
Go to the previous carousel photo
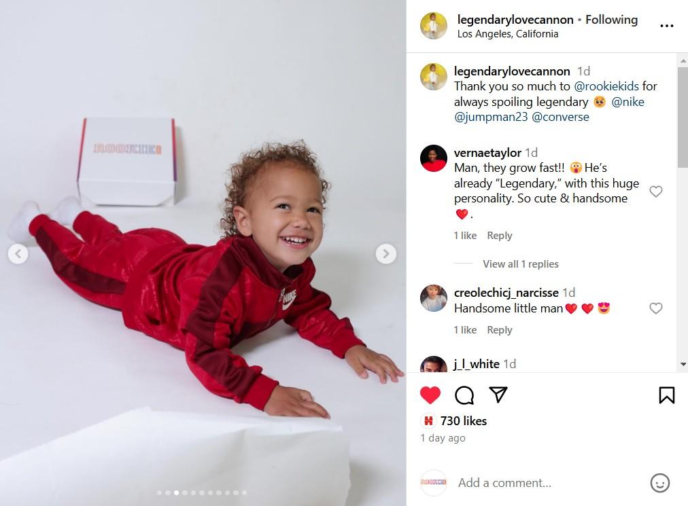click(x=18, y=253)
